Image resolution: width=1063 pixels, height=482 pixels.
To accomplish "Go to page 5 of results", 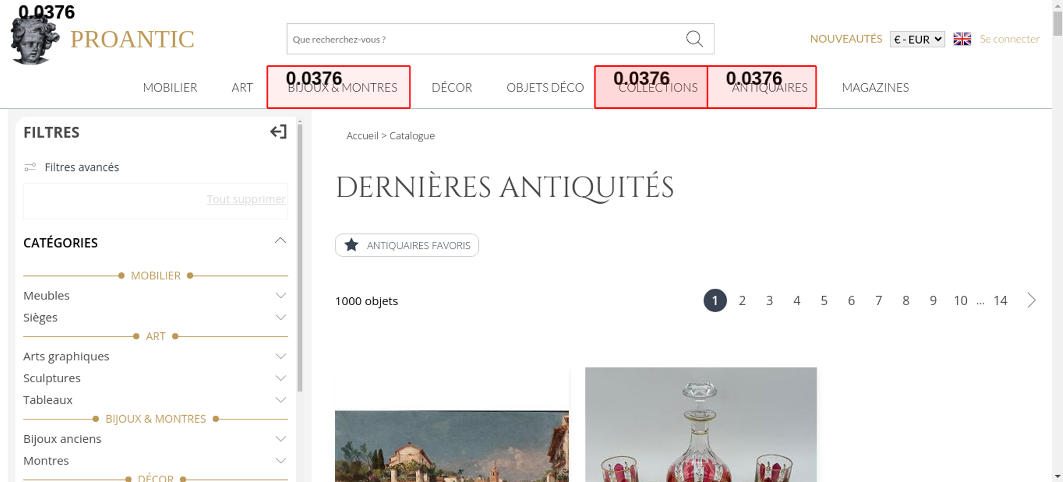I will 824,301.
